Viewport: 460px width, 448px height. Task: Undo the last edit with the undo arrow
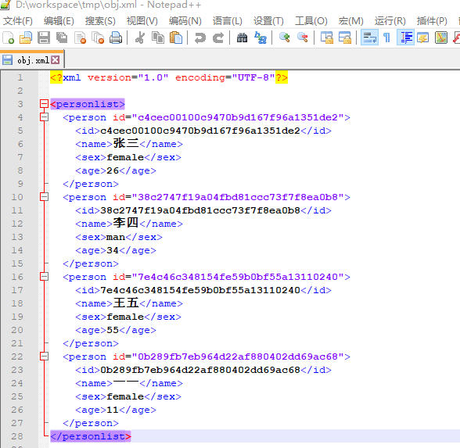(x=200, y=38)
